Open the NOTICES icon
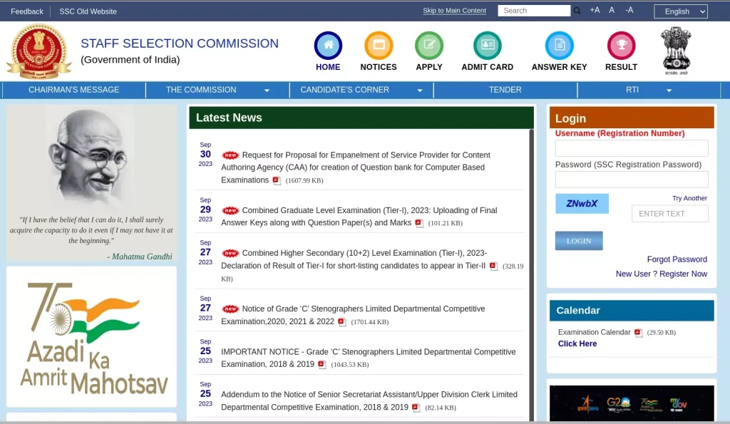This screenshot has width=730, height=424. coord(379,45)
